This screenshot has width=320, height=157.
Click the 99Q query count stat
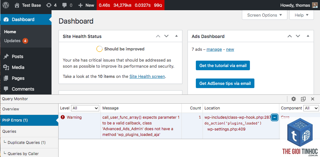[158, 5]
